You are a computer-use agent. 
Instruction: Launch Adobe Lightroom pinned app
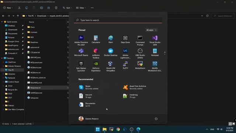coord(125,53)
